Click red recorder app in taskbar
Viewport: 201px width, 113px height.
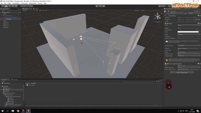coord(23,111)
